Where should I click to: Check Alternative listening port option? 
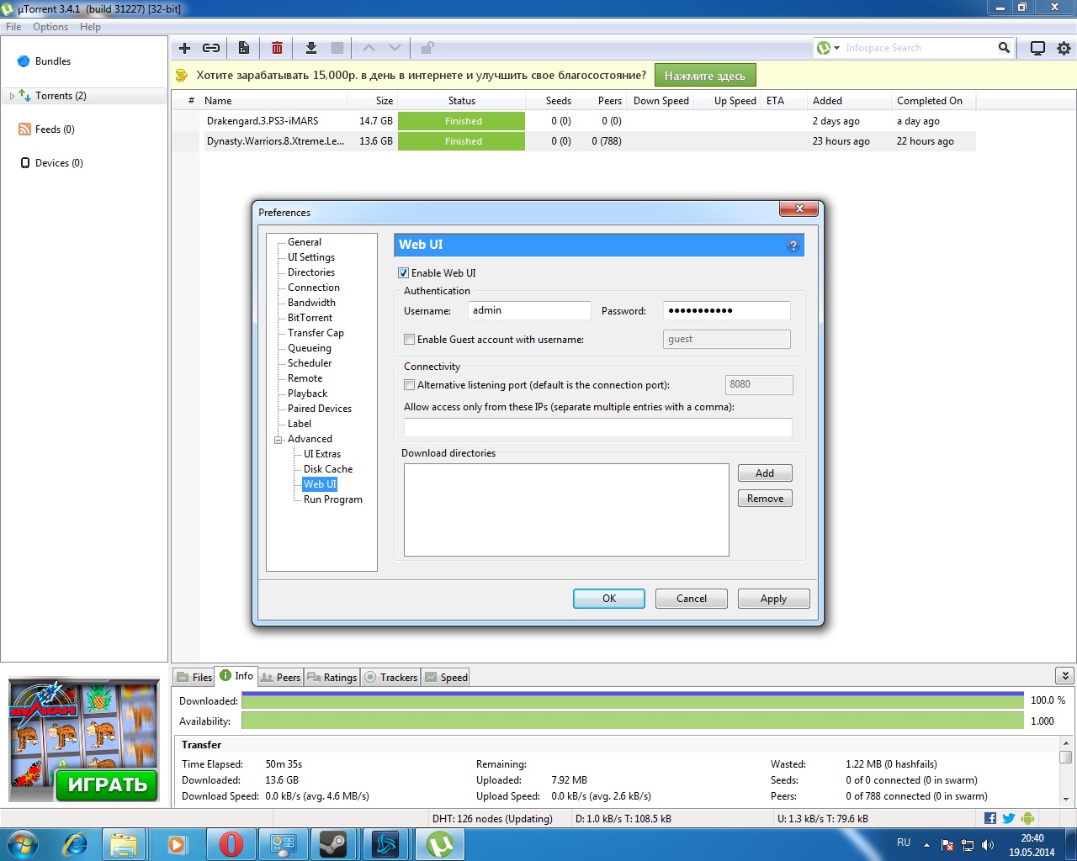409,385
